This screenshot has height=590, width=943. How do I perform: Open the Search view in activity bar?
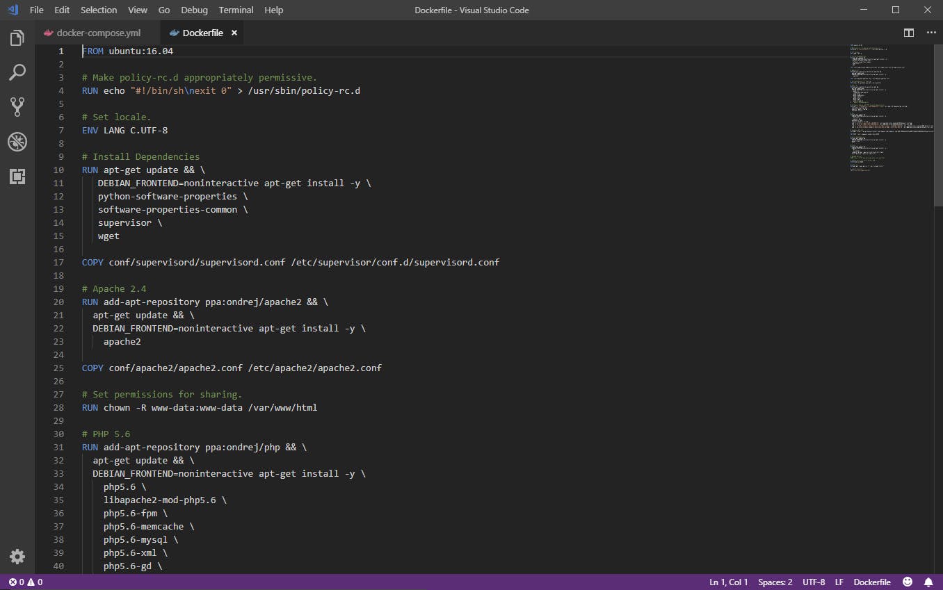[17, 72]
